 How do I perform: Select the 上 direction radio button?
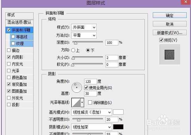point(73,50)
